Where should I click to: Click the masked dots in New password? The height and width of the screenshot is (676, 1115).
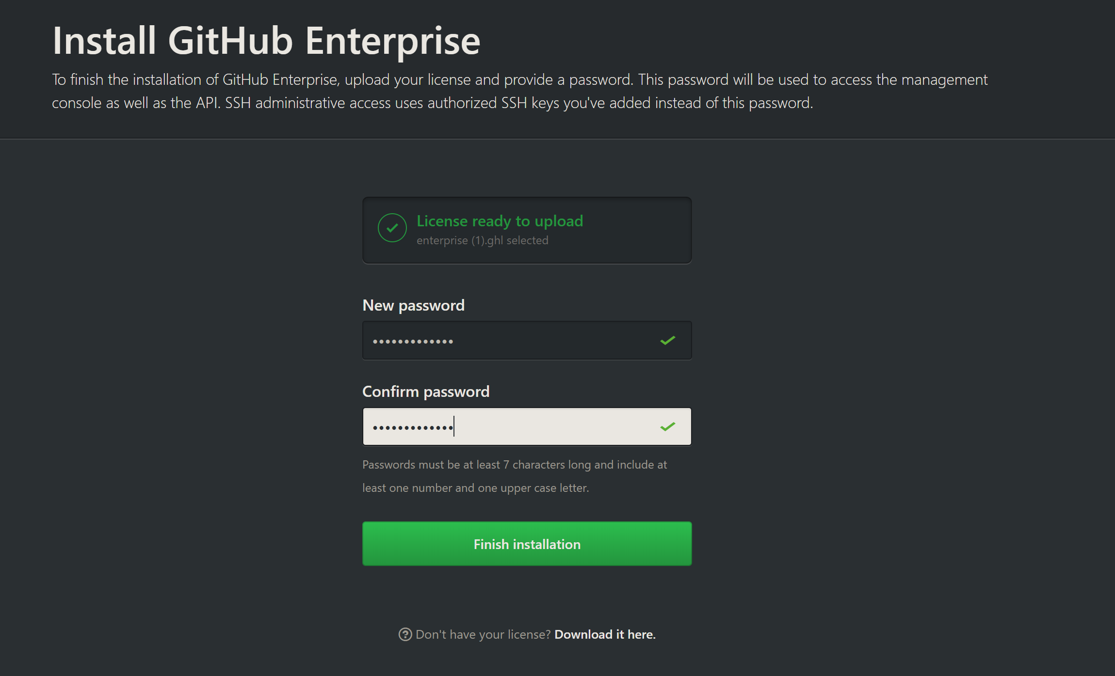click(x=413, y=342)
